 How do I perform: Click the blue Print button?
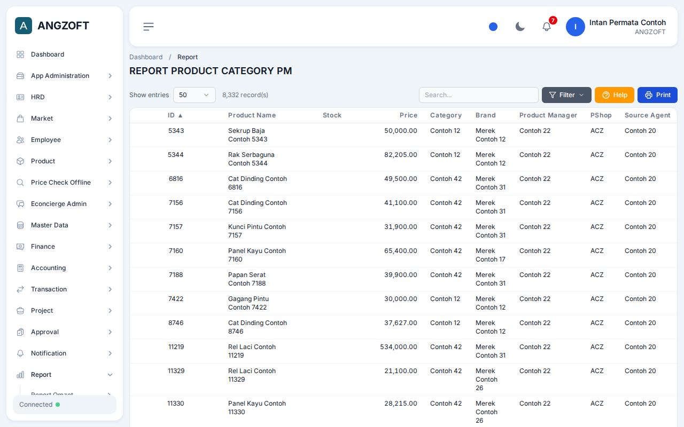click(x=657, y=95)
